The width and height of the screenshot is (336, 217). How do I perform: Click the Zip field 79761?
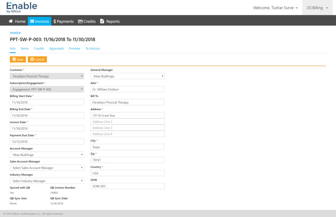(128, 160)
